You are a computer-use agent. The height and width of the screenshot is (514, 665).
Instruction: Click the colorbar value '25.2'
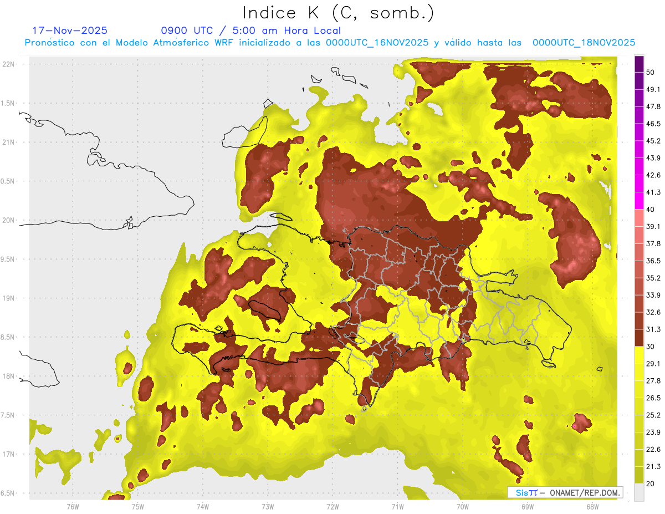[x=653, y=415]
